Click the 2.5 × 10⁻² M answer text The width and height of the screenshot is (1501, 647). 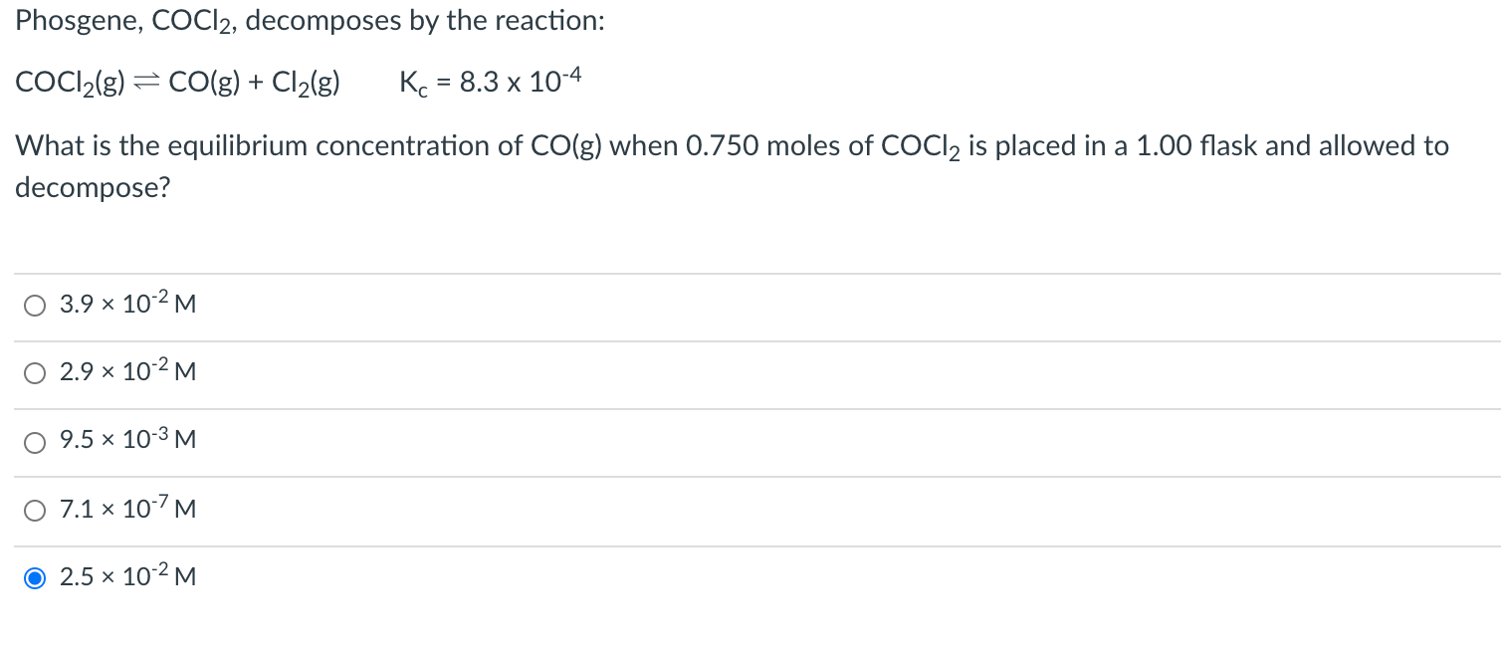[x=127, y=577]
